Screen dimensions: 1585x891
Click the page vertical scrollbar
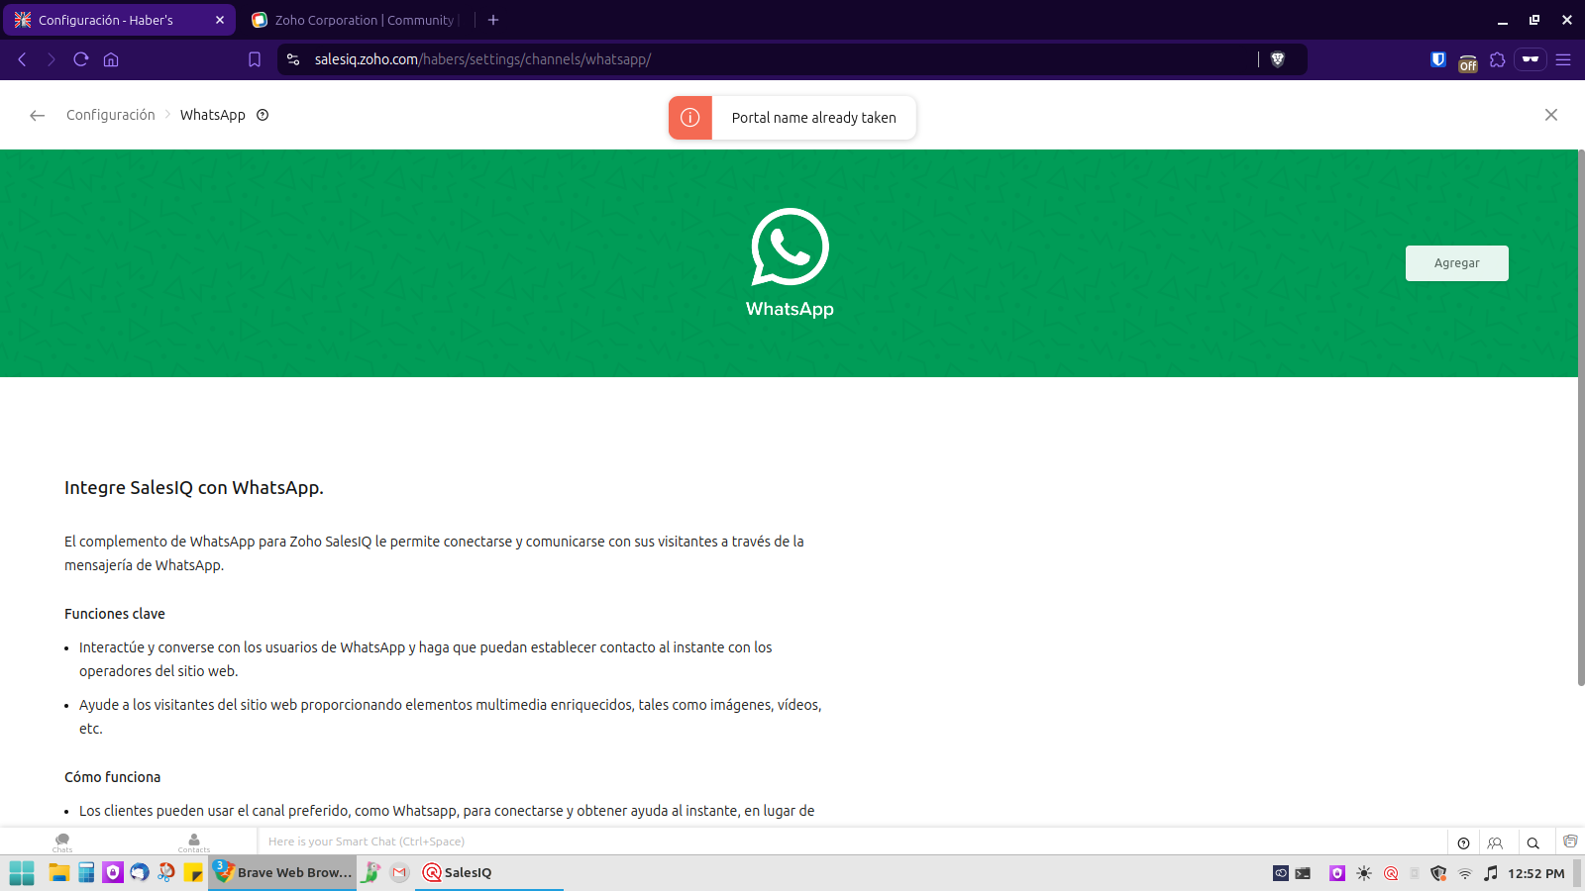(x=1581, y=417)
